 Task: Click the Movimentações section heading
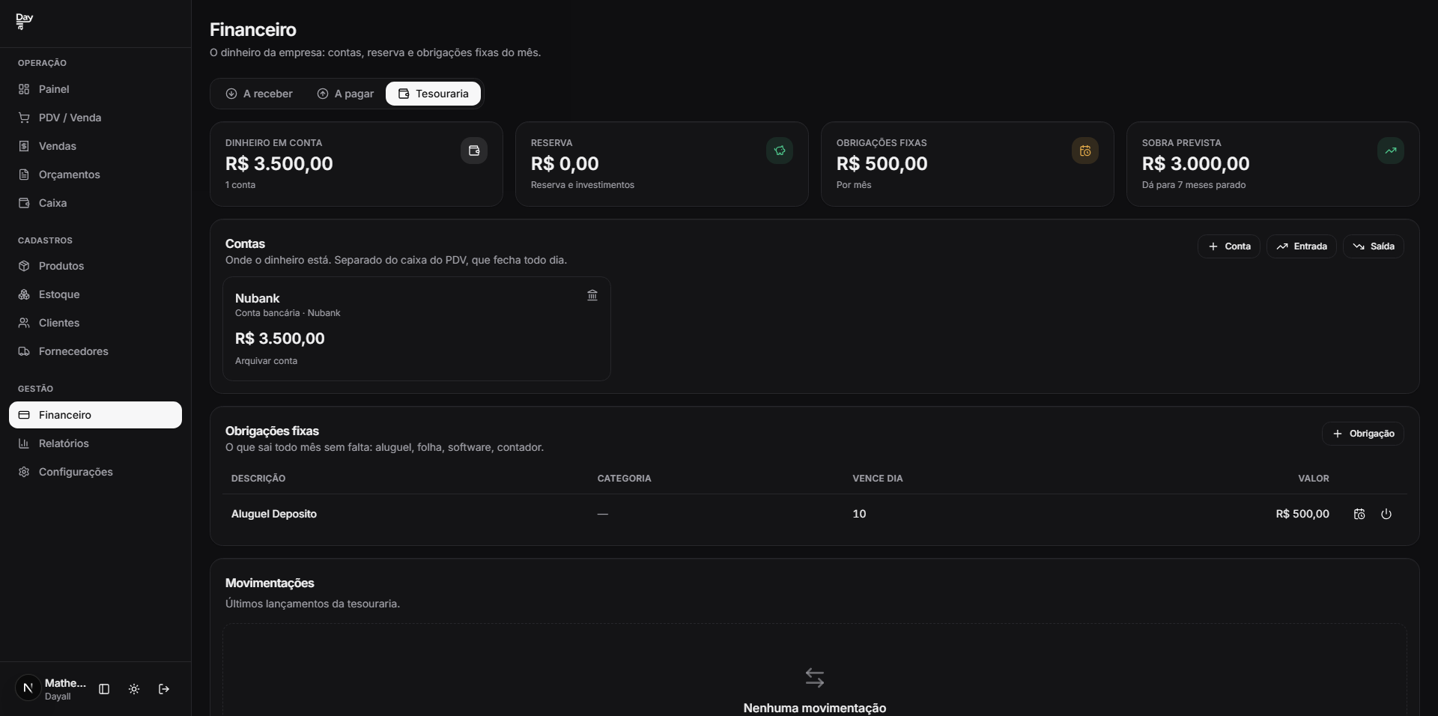coord(270,583)
